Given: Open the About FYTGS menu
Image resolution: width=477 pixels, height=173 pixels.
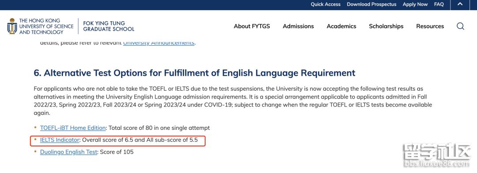Looking at the screenshot, I should 252,26.
